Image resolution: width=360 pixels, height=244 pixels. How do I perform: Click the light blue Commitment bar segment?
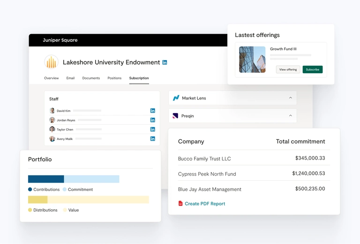coord(91,179)
